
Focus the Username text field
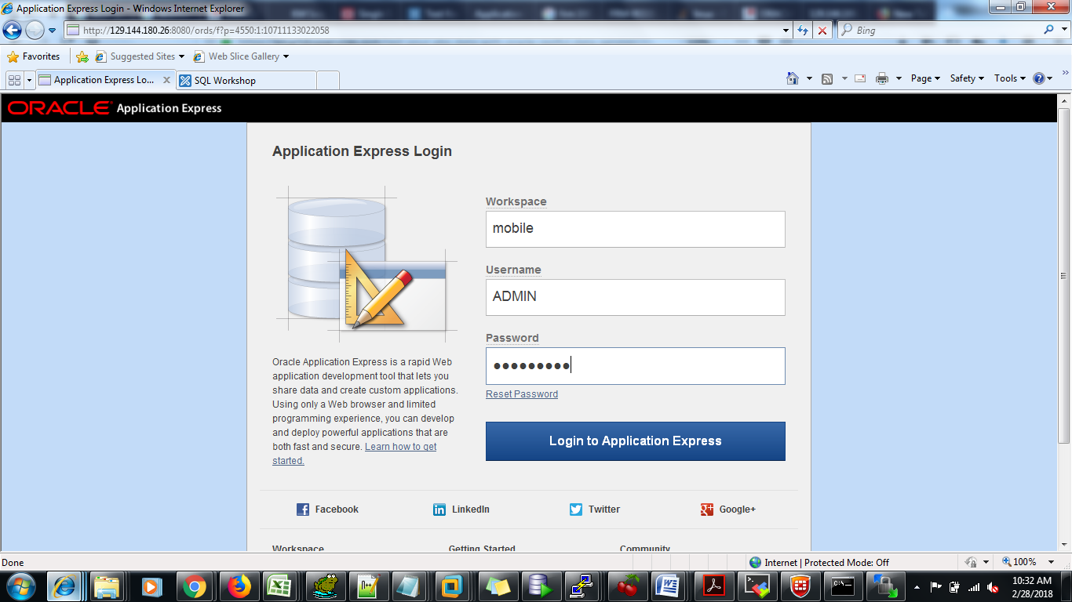click(635, 297)
